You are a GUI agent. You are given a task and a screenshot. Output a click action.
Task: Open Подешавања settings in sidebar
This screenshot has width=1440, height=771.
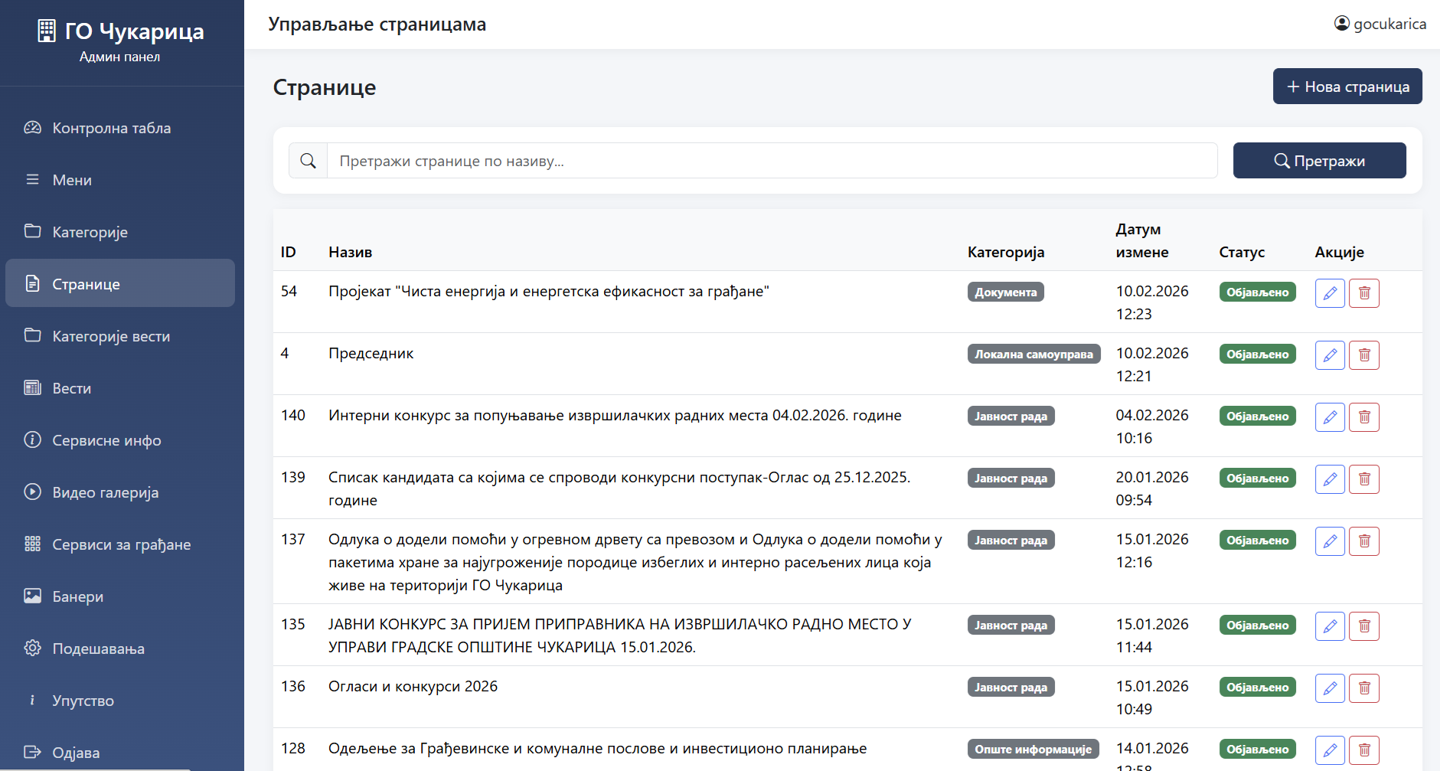click(98, 649)
